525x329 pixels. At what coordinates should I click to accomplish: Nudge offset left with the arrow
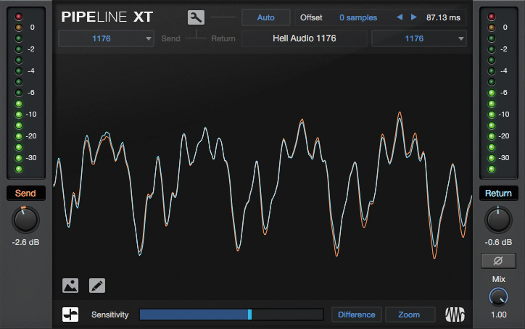click(x=400, y=17)
